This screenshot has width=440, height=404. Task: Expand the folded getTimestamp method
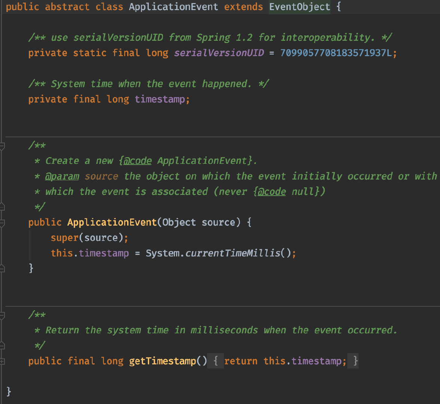click(x=2, y=361)
